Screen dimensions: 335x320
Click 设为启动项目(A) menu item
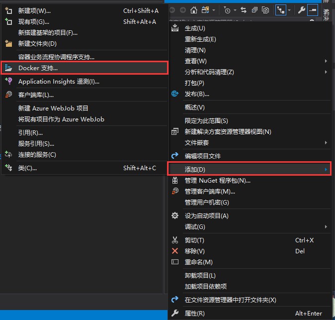(250, 216)
